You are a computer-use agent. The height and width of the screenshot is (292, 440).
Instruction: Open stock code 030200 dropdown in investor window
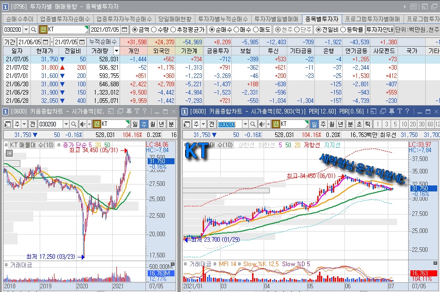tap(26, 30)
